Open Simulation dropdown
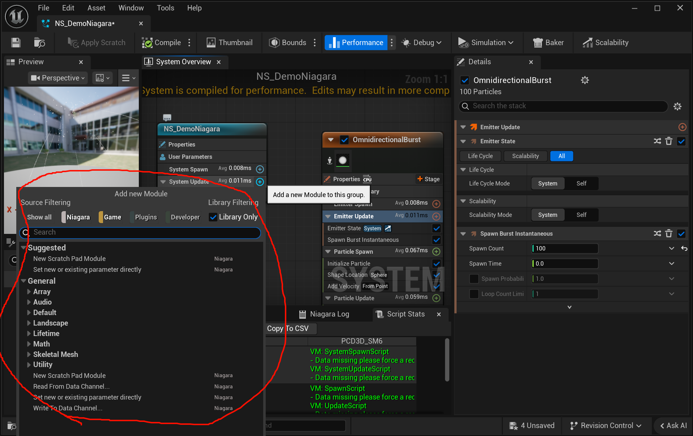The height and width of the screenshot is (436, 693). 486,43
